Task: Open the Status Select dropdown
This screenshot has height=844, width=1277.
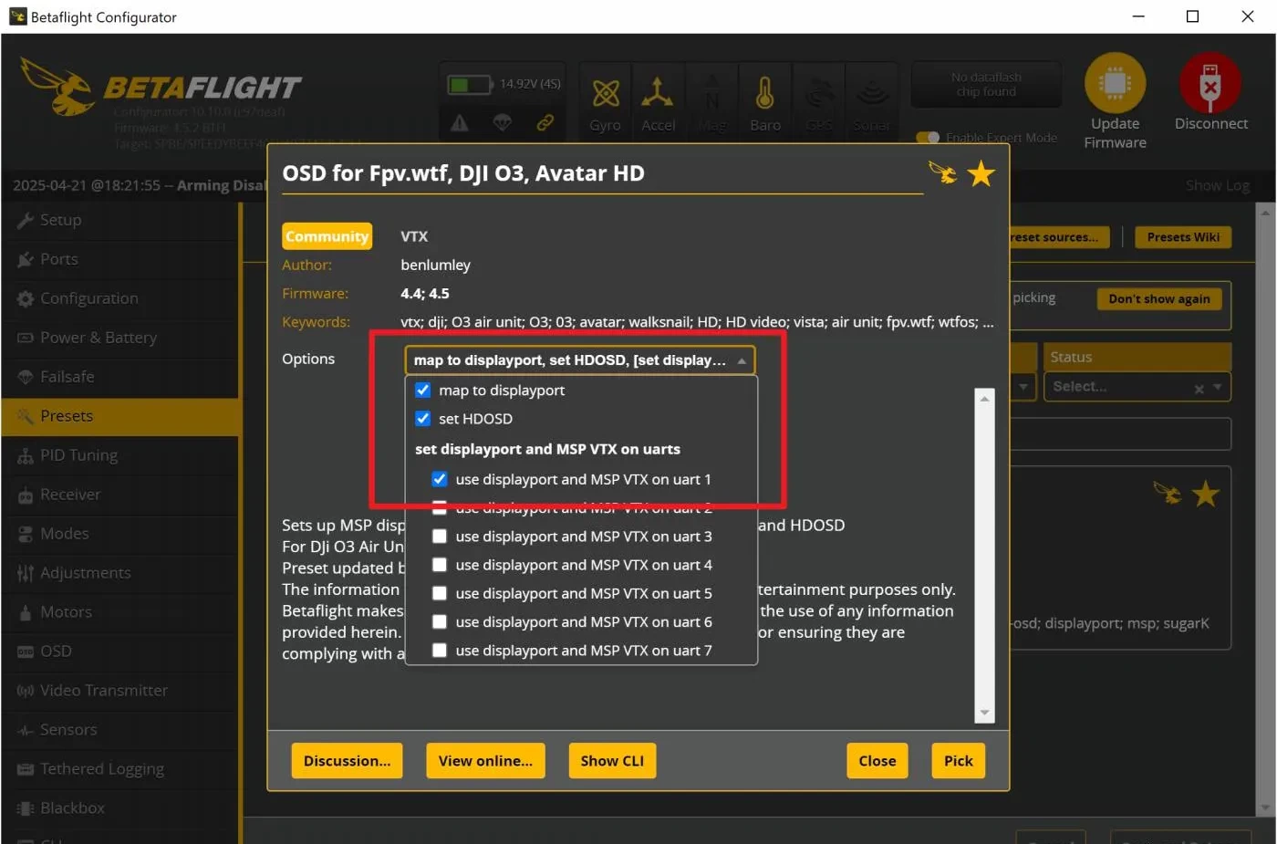Action: (1137, 387)
